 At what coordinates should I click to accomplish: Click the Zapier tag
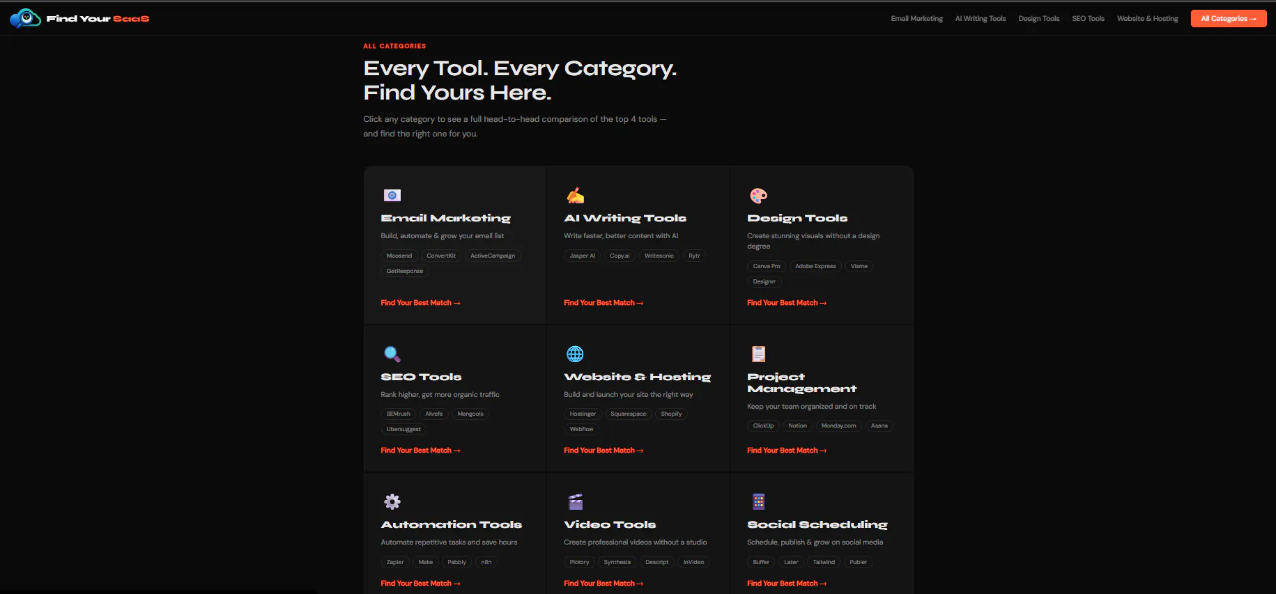click(395, 562)
